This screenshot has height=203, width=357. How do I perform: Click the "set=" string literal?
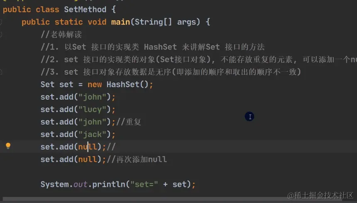tap(144, 184)
